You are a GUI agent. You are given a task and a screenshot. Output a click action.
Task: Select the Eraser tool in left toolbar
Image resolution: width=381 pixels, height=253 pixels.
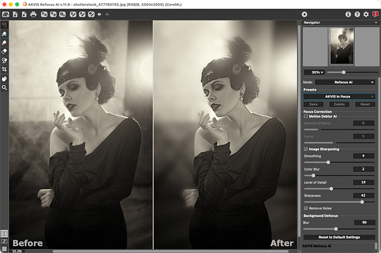click(4, 52)
